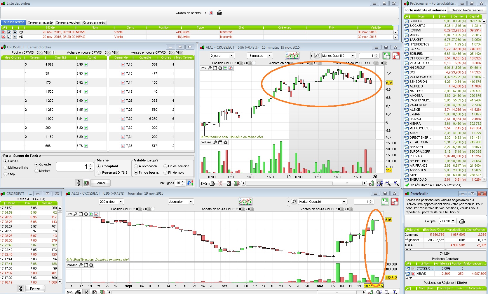488x294 pixels.
Task: Print the orders list
Action: click(x=219, y=13)
